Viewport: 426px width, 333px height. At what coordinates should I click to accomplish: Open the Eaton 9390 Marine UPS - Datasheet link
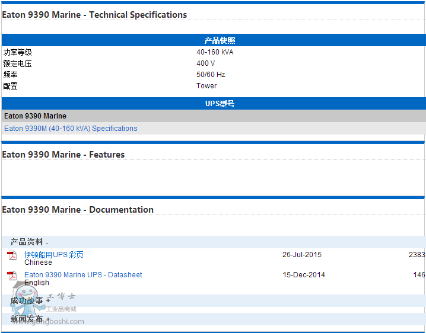83,275
